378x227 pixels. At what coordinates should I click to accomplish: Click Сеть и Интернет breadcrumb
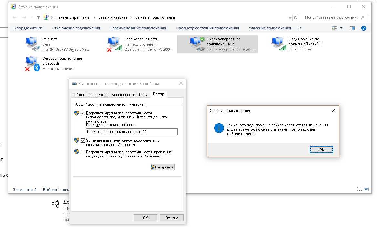point(112,17)
